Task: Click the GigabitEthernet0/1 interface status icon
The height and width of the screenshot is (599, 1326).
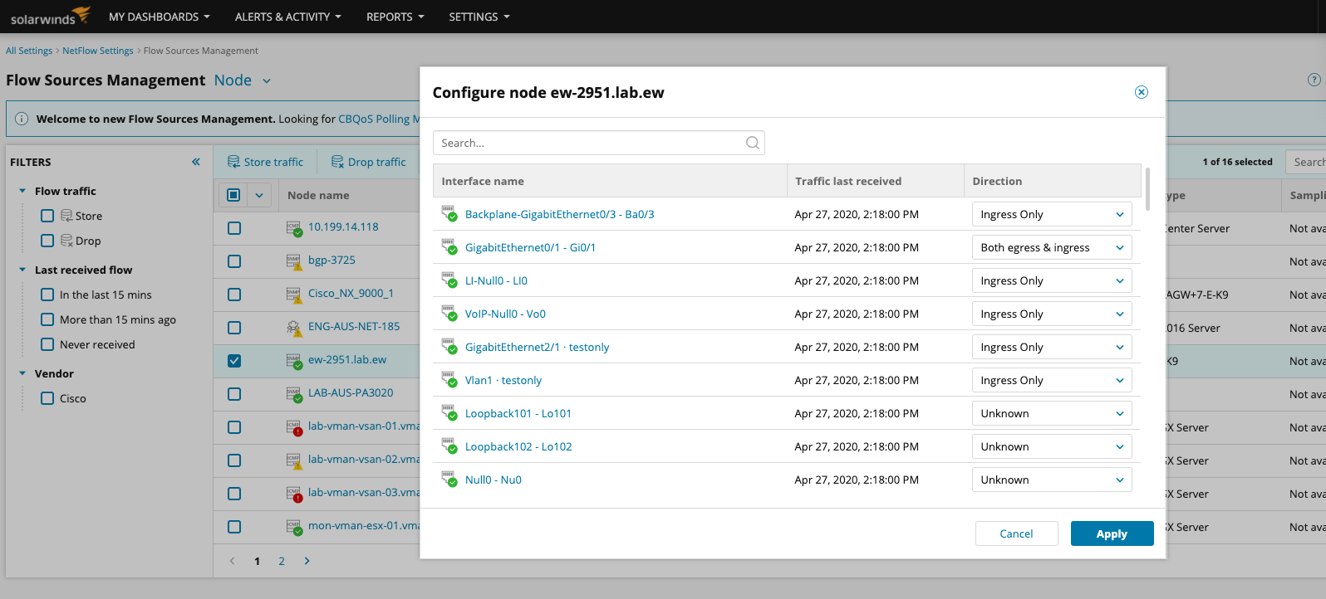Action: (x=449, y=246)
